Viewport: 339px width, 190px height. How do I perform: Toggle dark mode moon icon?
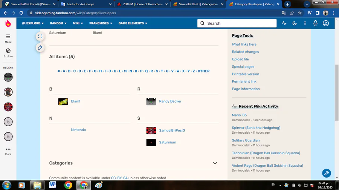pyautogui.click(x=295, y=23)
